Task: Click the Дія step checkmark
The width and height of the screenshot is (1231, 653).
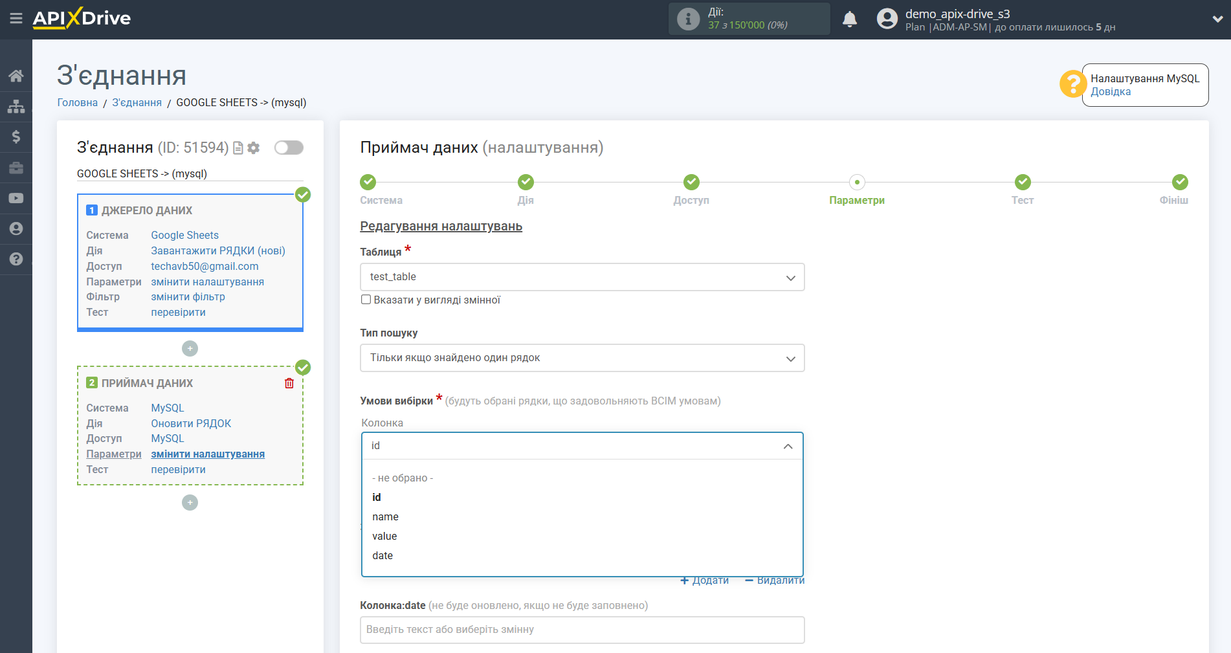Action: click(x=526, y=182)
